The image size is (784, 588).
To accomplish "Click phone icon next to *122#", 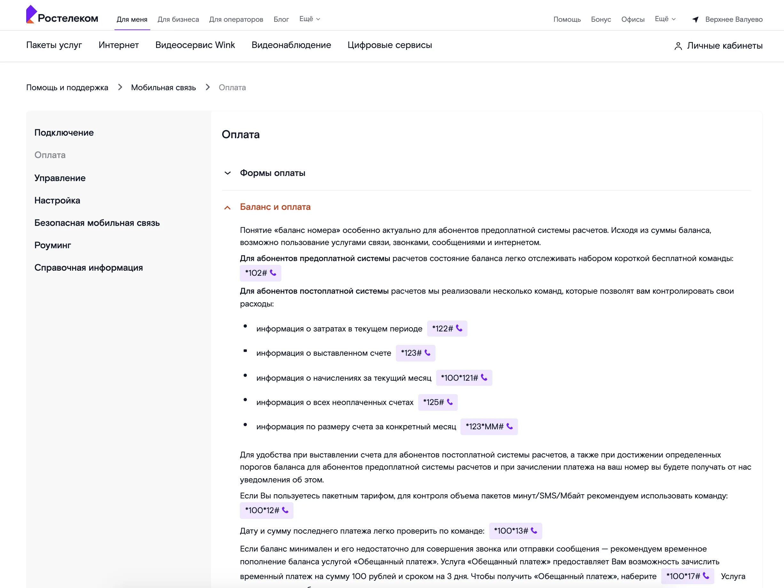I will pyautogui.click(x=459, y=329).
